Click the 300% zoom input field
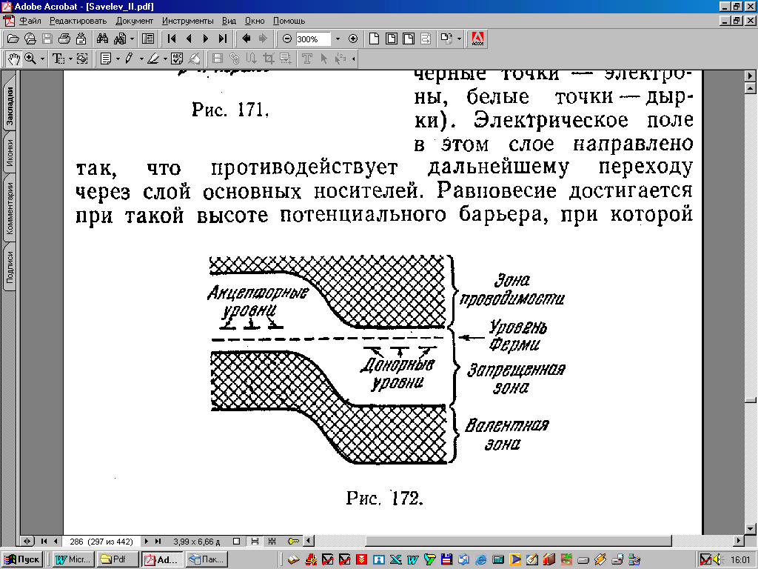Image resolution: width=758 pixels, height=569 pixels. pyautogui.click(x=313, y=39)
